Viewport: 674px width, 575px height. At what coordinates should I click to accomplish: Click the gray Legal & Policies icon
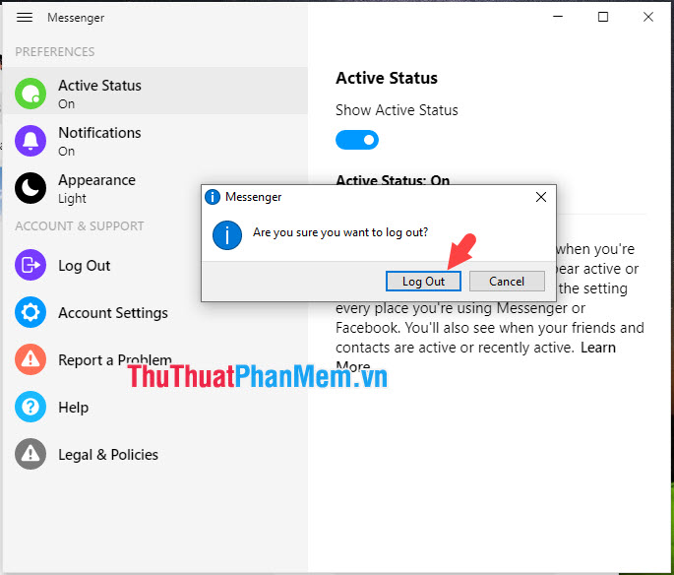(31, 454)
